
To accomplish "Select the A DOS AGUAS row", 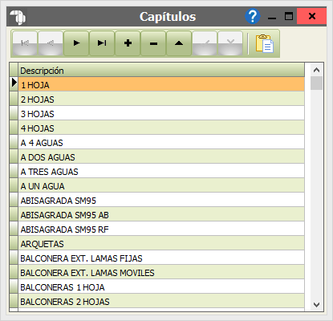I will 161,157.
